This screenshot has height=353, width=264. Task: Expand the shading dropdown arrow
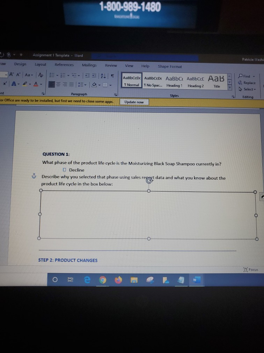pos(100,85)
